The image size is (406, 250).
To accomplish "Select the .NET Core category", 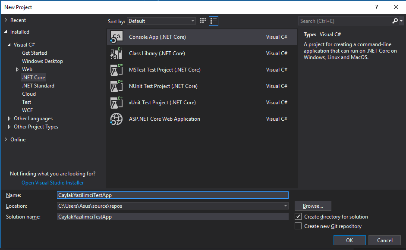I will 33,78.
